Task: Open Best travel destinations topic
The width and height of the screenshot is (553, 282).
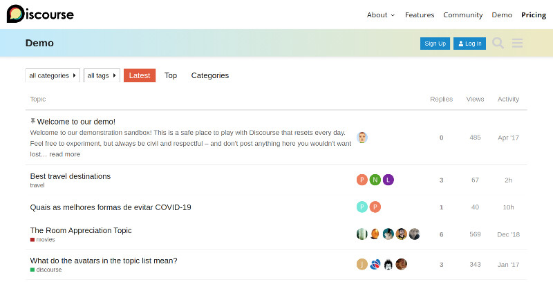Action: click(x=71, y=176)
